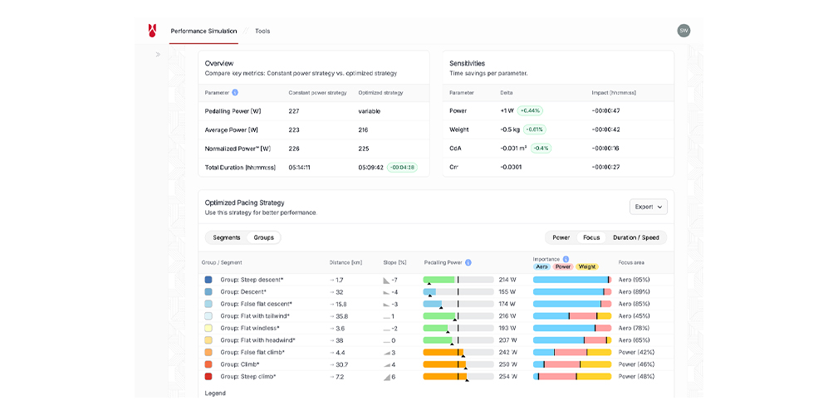
Task: Expand the sidebar with double-chevron icon
Action: click(x=158, y=55)
